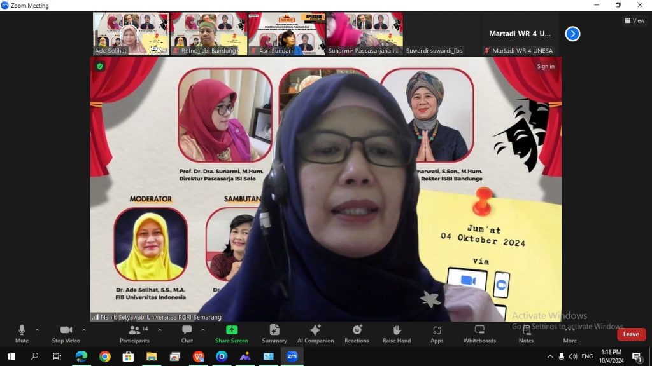Open Whiteboards
Screen dimensions: 652x366
479,334
